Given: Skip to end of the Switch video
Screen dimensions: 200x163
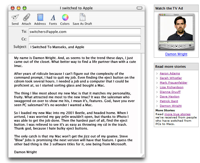Looking at the screenshot, I should click(x=185, y=46).
